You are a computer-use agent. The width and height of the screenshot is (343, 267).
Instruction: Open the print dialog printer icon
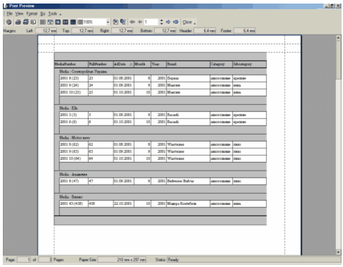pos(25,22)
